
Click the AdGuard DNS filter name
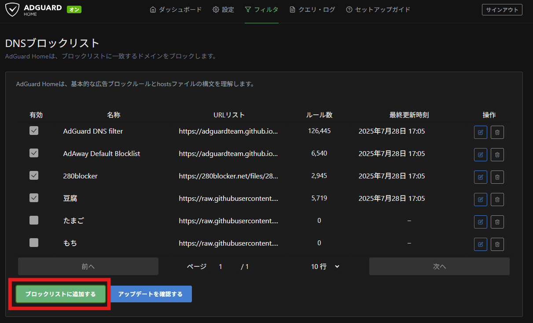coord(93,131)
